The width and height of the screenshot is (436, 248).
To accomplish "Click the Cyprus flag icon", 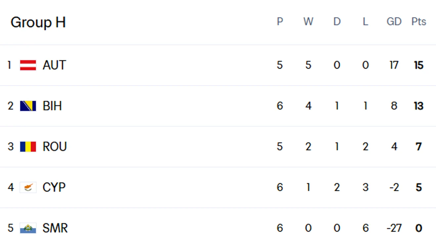I will (x=28, y=187).
